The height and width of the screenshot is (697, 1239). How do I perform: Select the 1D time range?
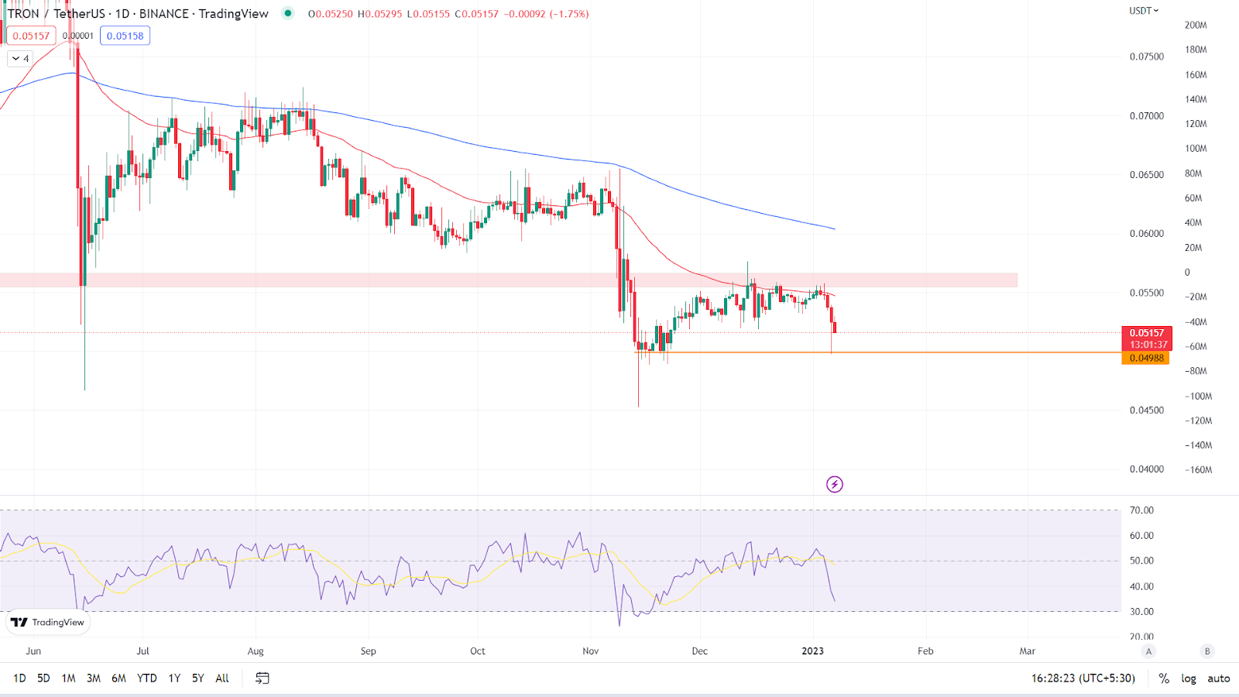(19, 678)
